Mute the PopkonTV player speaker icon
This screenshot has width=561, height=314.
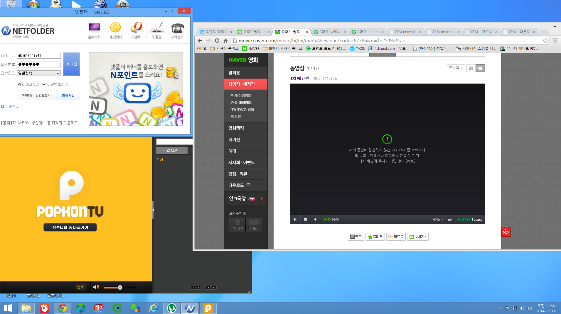coord(96,287)
